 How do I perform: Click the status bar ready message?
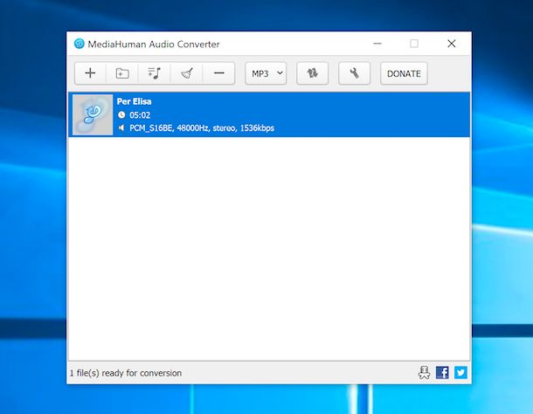(x=126, y=373)
